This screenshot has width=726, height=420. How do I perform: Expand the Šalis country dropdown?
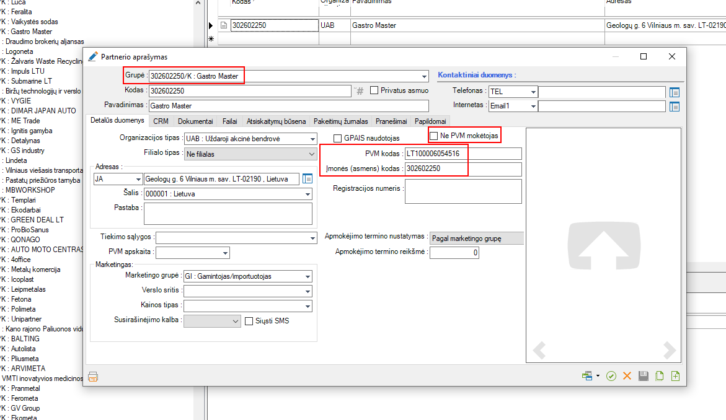click(x=308, y=194)
